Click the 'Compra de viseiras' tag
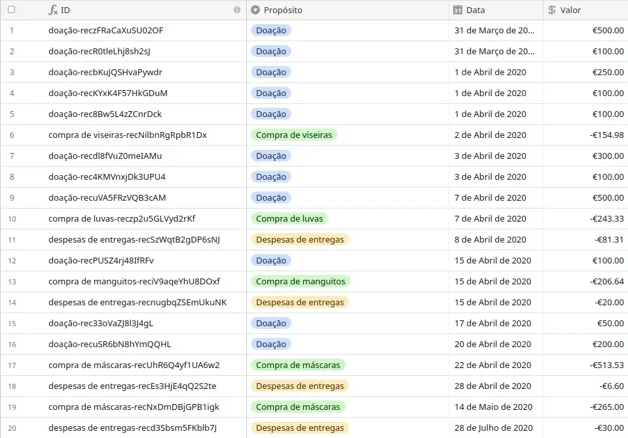 pos(294,135)
